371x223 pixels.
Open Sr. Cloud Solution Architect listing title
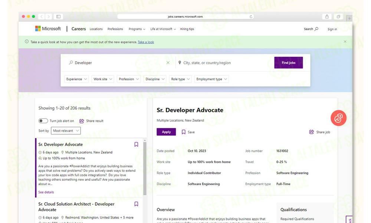pyautogui.click(x=76, y=207)
